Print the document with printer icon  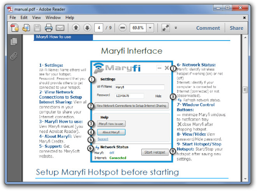tap(49, 28)
